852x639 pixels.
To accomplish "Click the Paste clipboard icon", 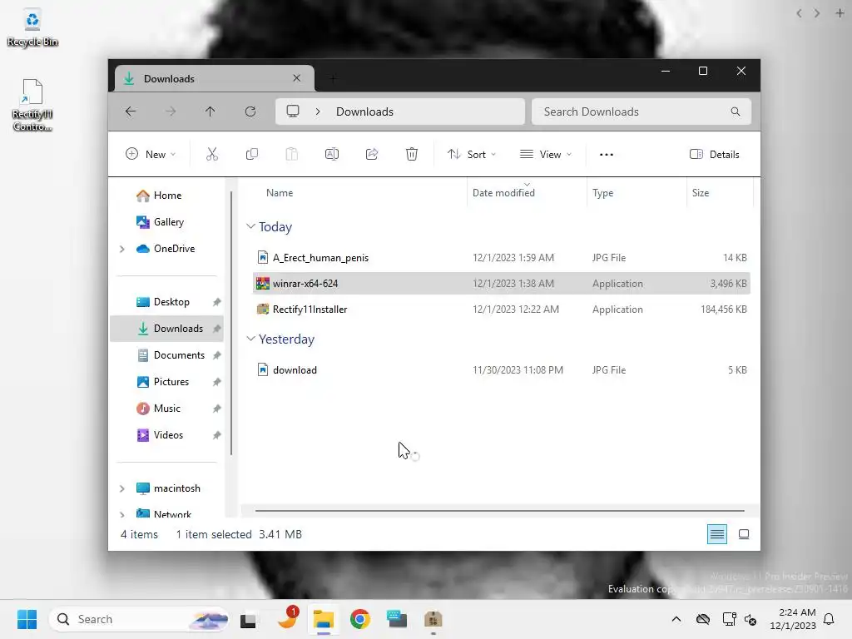I will [292, 154].
